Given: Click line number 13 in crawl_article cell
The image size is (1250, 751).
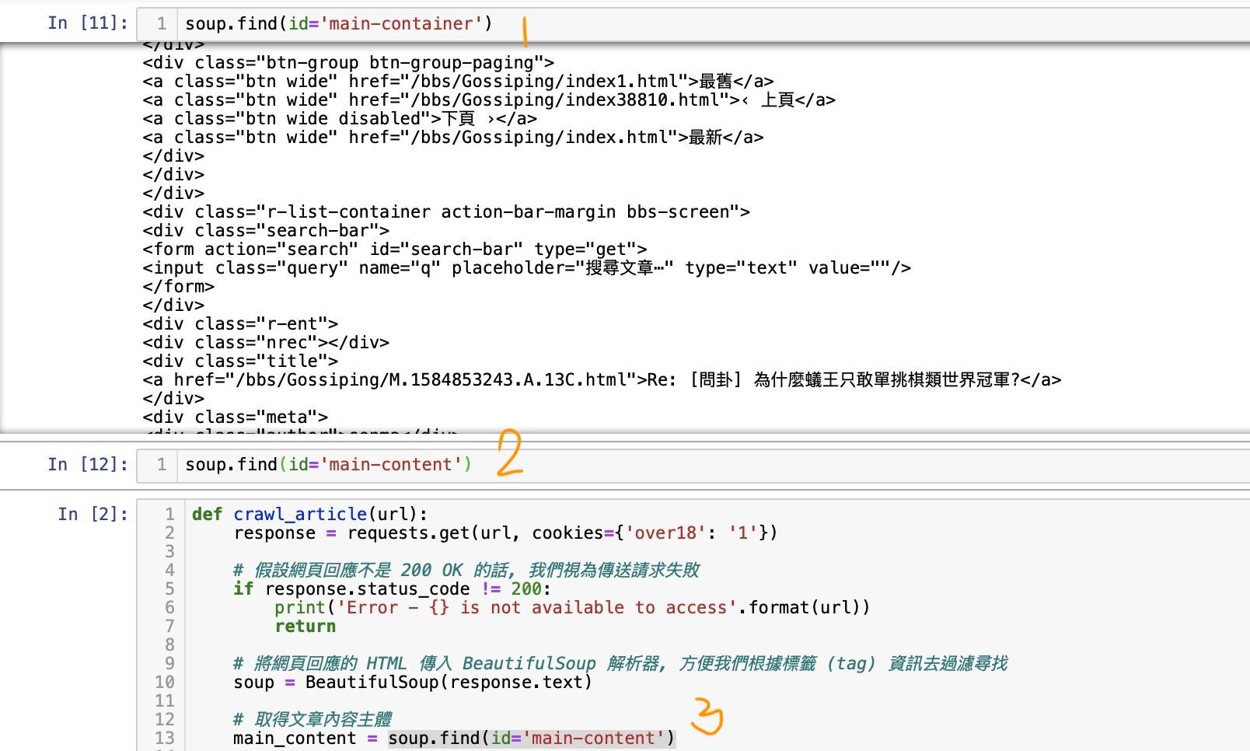Looking at the screenshot, I should click(165, 738).
